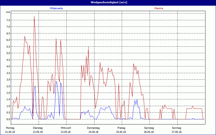This screenshot has width=216, height=135.
Task: Select the Dienstag day label
Action: (38, 128)
